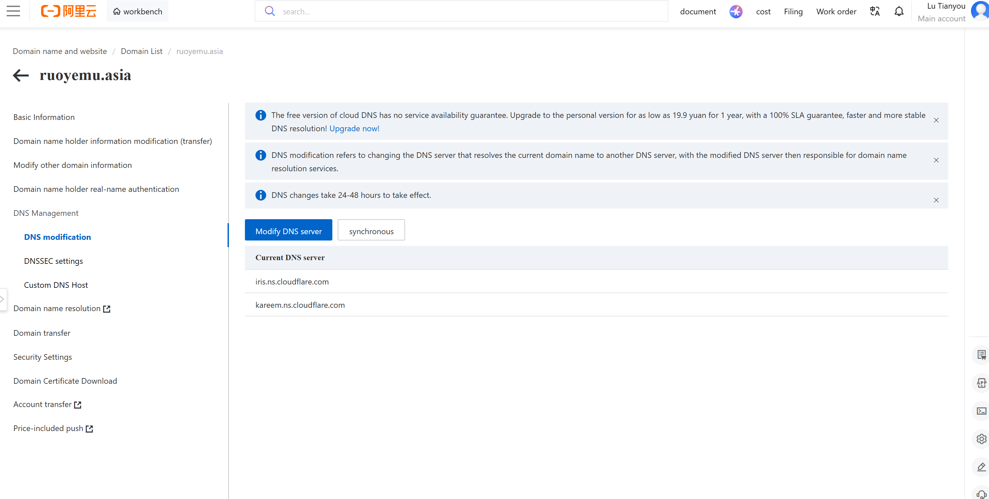
Task: Open Modify other domain information
Action: (x=72, y=165)
